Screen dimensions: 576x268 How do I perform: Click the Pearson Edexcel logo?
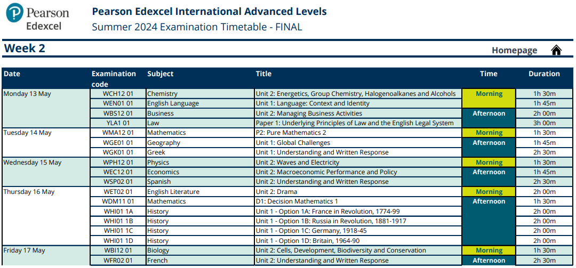click(38, 17)
